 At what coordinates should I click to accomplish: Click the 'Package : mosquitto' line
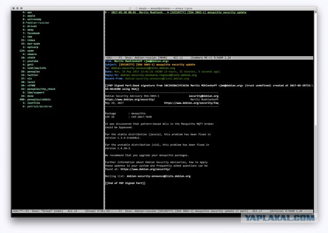(x=125, y=113)
